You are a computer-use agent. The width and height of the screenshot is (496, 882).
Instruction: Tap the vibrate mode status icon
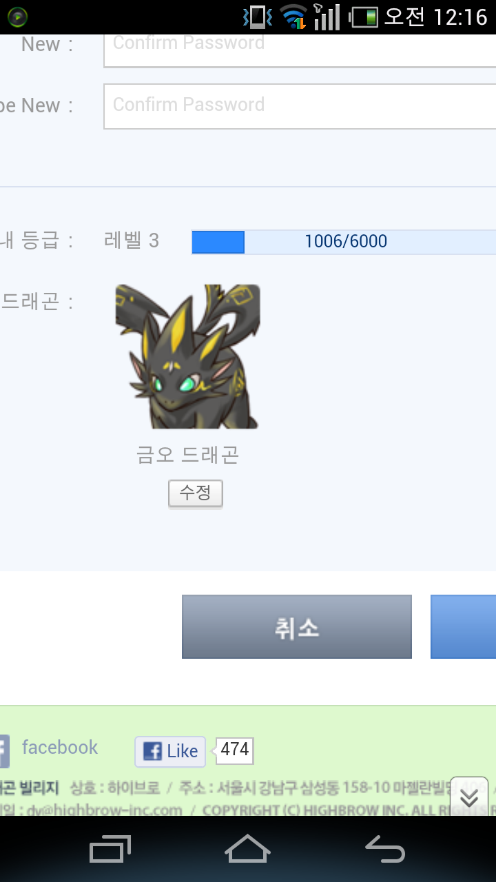click(x=257, y=17)
